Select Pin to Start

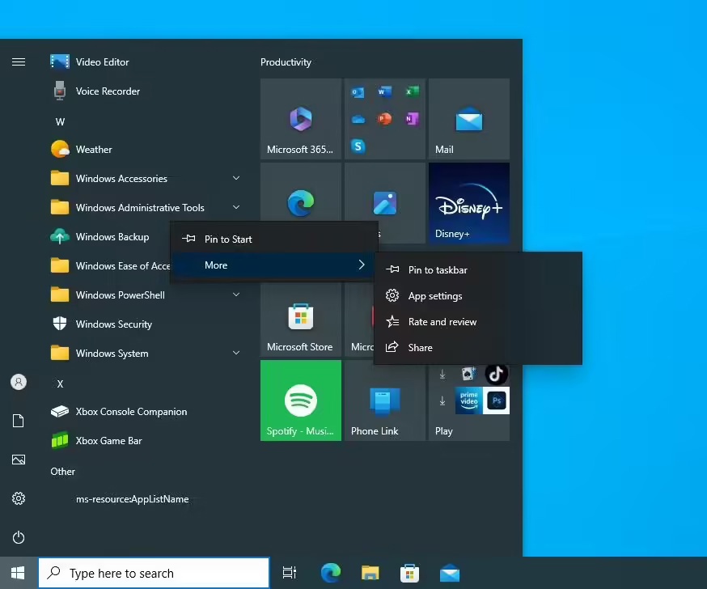point(228,239)
